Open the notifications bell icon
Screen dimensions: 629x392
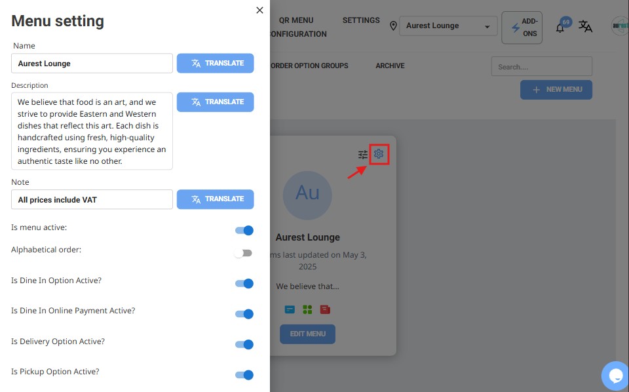(560, 28)
